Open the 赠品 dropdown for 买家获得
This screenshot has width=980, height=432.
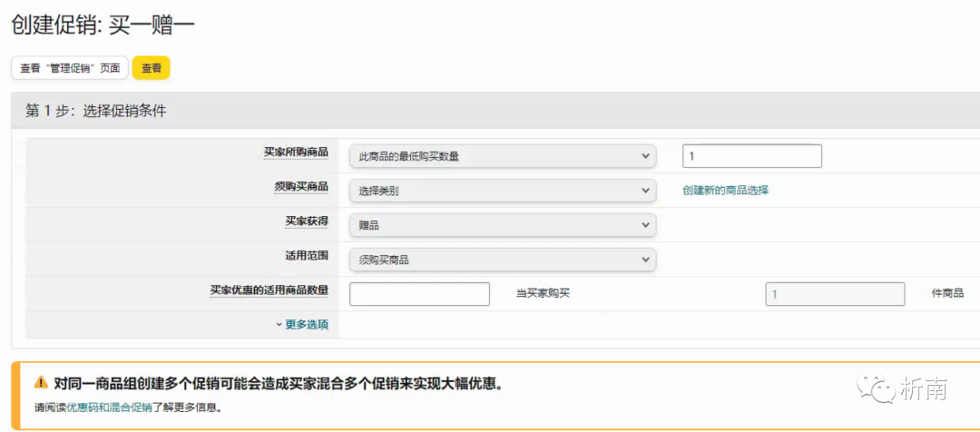pyautogui.click(x=503, y=225)
